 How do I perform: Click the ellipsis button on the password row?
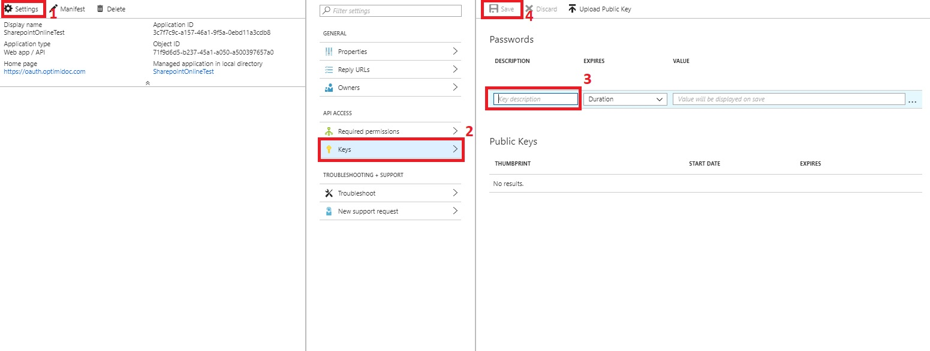point(912,100)
